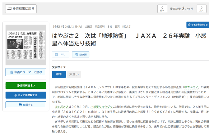
Task: Click the 文字サイズ label
Action: (x=59, y=67)
